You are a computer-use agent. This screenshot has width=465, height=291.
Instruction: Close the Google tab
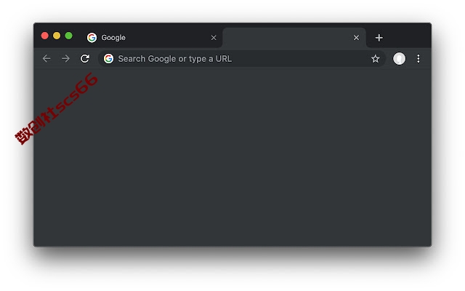click(x=214, y=38)
